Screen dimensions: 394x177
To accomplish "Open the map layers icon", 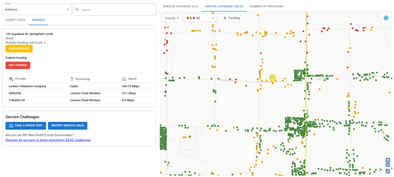I will [386, 18].
